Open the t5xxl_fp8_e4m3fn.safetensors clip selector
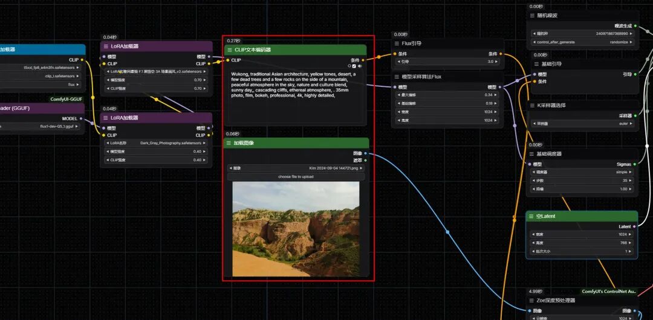Viewport: 653px width, 320px height. coord(41,68)
